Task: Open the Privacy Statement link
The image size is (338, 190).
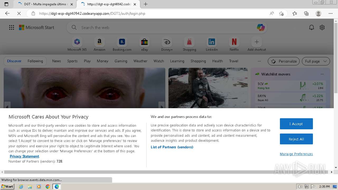Action: pos(24,156)
